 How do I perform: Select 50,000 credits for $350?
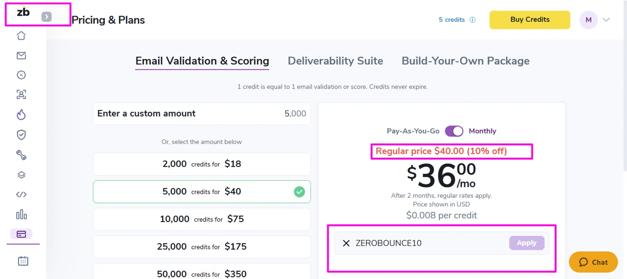point(202,272)
